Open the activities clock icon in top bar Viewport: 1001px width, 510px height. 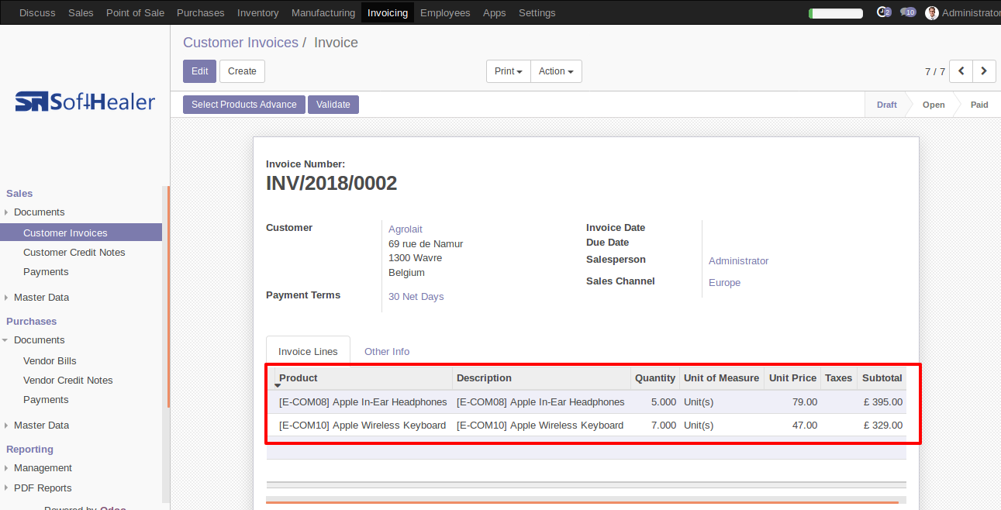tap(883, 12)
